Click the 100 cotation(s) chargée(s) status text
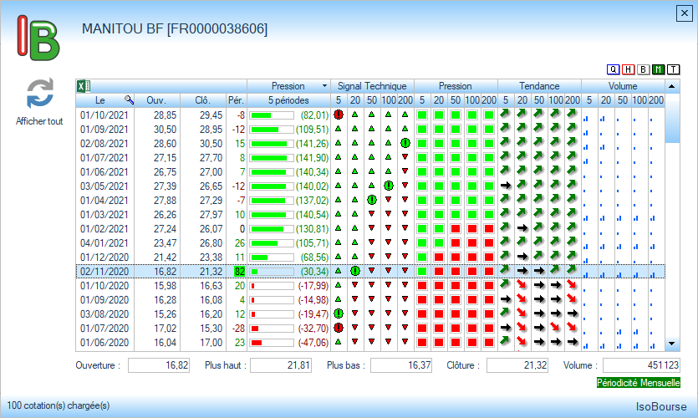This screenshot has height=418, width=698. [59, 405]
